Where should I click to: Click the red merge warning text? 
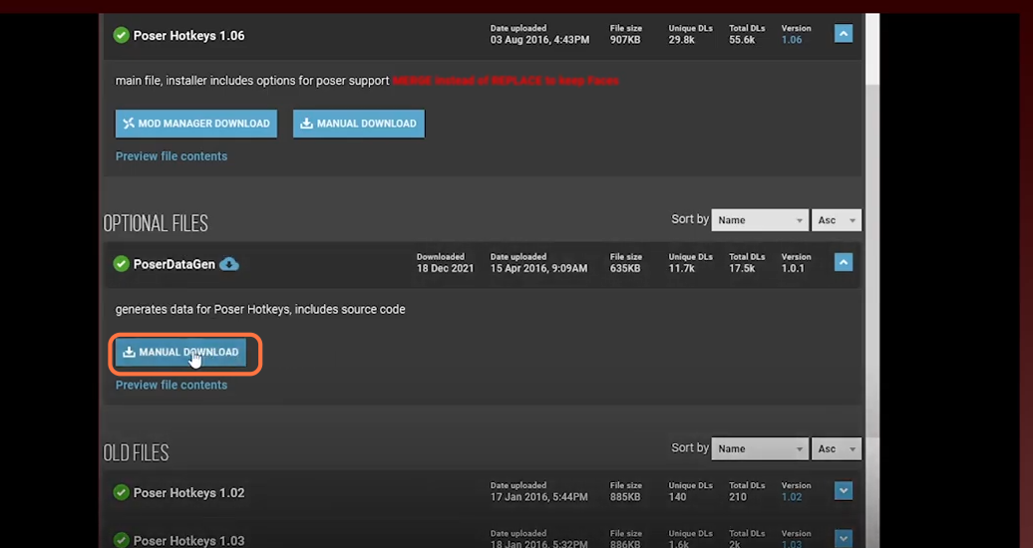pyautogui.click(x=506, y=81)
